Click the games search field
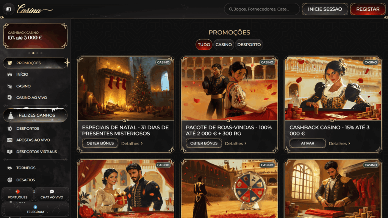 pos(262,9)
